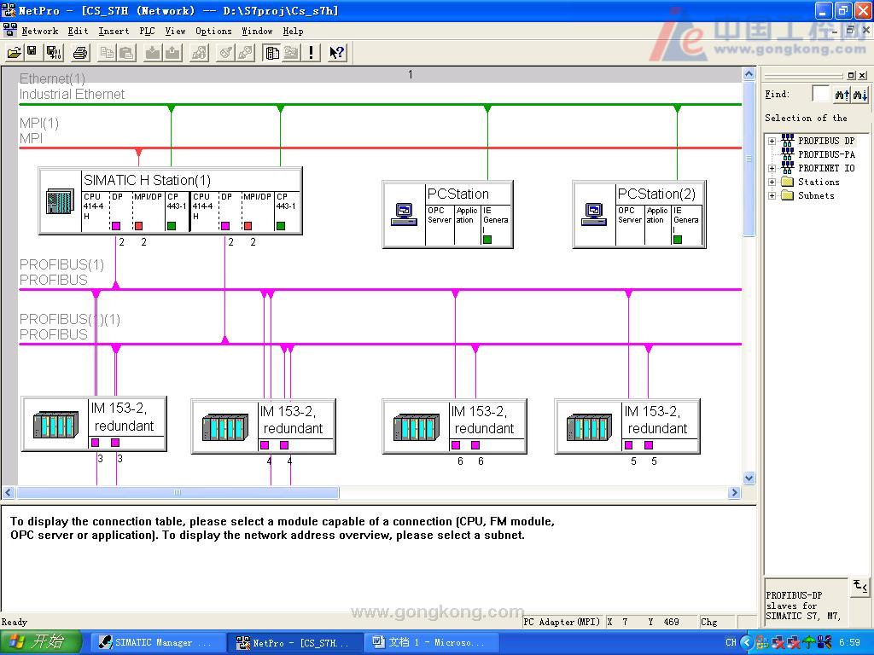Click the search-down binoculars icon
Image resolution: width=874 pixels, height=655 pixels.
pyautogui.click(x=859, y=95)
